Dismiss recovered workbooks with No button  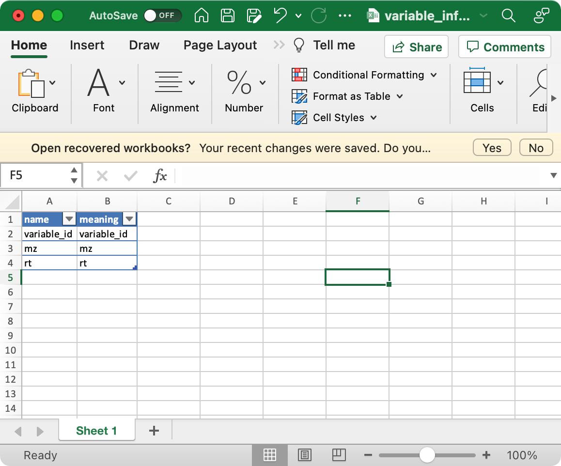[536, 147]
